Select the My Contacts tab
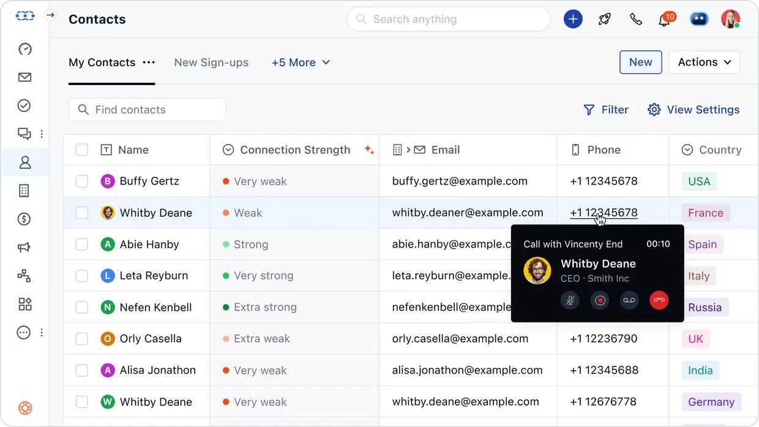The image size is (759, 427). (x=102, y=62)
